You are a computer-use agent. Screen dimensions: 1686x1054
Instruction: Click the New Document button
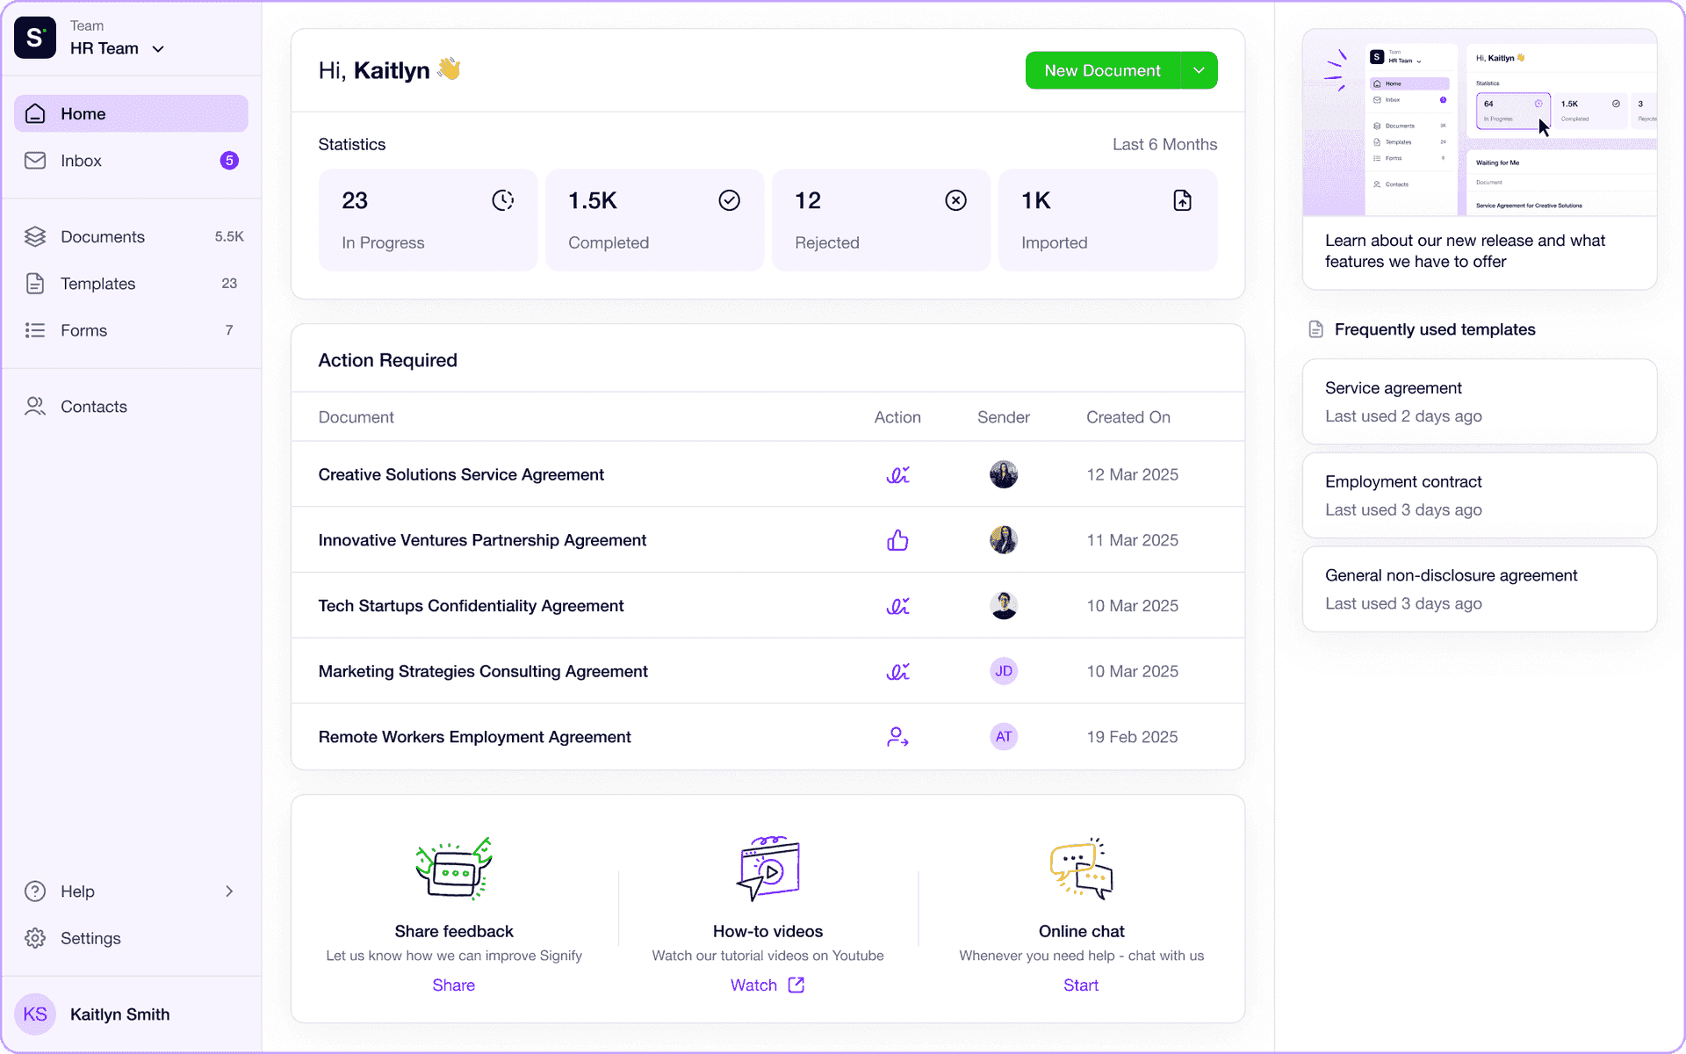pos(1103,70)
